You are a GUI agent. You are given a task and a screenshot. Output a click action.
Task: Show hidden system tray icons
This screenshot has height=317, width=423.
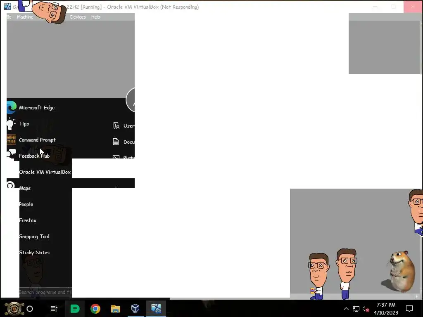pyautogui.click(x=346, y=309)
